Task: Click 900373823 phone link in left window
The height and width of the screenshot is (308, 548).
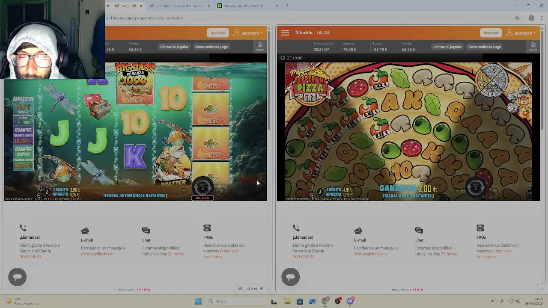Action: tap(30, 257)
